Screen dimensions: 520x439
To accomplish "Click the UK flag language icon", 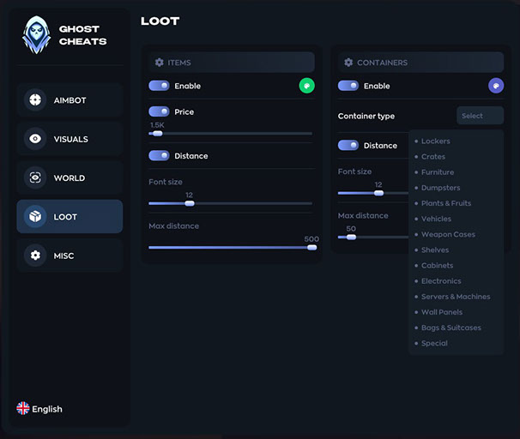I will [x=23, y=409].
